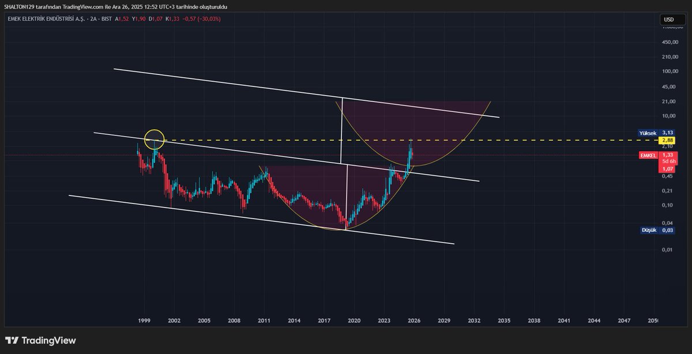Click the year 2035 on time axis
Image resolution: width=692 pixels, height=354 pixels.
pos(504,320)
